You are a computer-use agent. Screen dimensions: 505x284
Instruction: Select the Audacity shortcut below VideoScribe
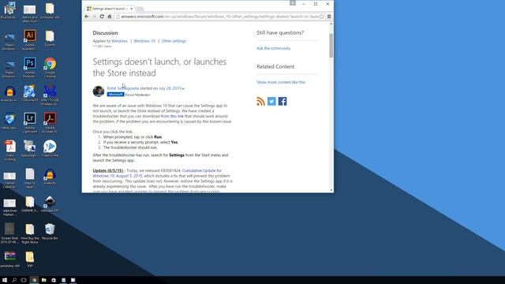50,176
